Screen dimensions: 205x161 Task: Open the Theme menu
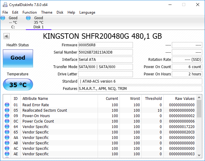tap(47, 12)
